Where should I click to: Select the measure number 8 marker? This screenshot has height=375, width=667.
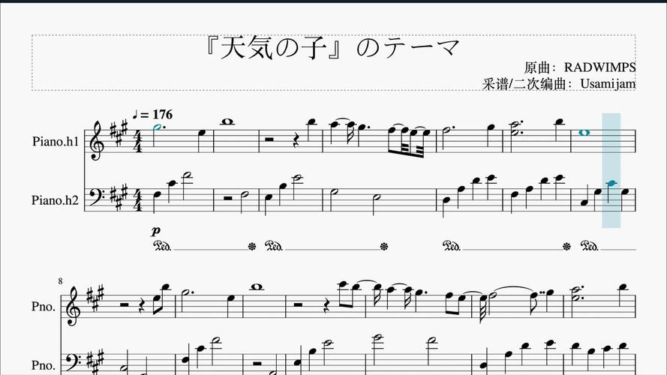(x=61, y=281)
